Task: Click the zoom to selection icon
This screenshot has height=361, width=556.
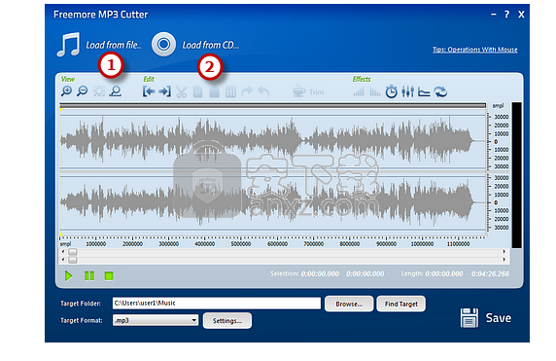Action: point(99,91)
